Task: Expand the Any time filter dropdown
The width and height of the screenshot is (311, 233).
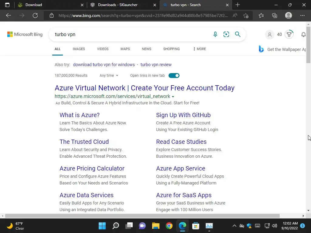Action: click(109, 76)
